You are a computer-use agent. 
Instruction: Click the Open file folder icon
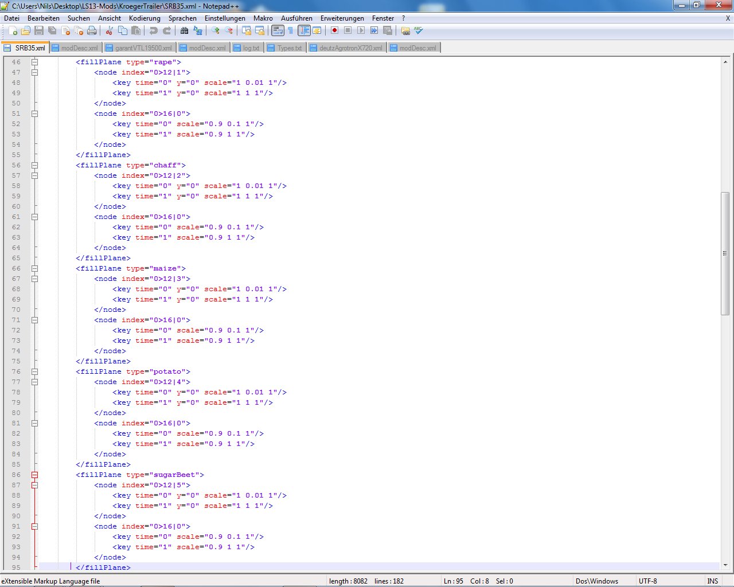coord(26,30)
